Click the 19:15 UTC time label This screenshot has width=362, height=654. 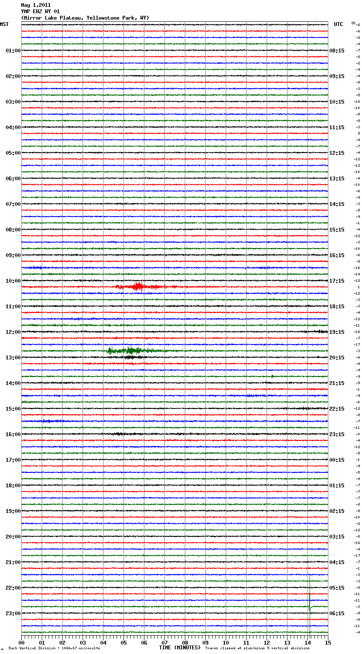(337, 332)
